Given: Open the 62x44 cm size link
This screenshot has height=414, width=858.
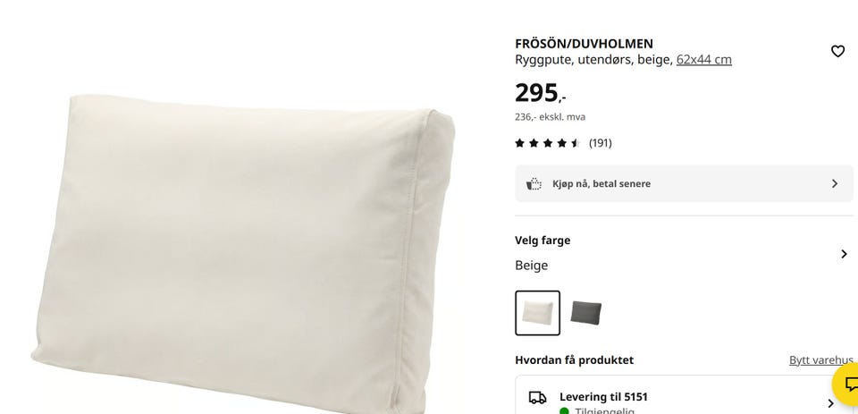Looking at the screenshot, I should tap(703, 60).
